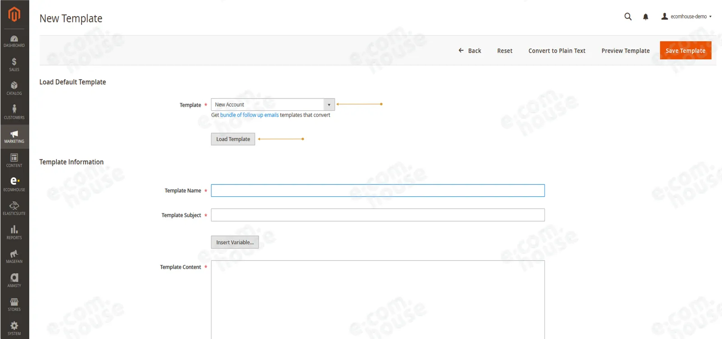Image resolution: width=722 pixels, height=339 pixels.
Task: Click the Template Information heading
Action: [x=71, y=162]
